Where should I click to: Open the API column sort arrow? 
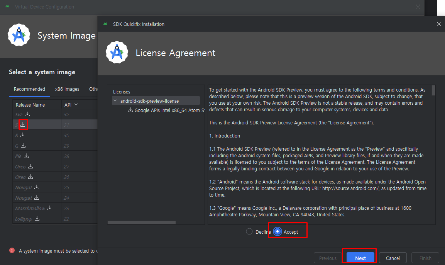point(76,105)
